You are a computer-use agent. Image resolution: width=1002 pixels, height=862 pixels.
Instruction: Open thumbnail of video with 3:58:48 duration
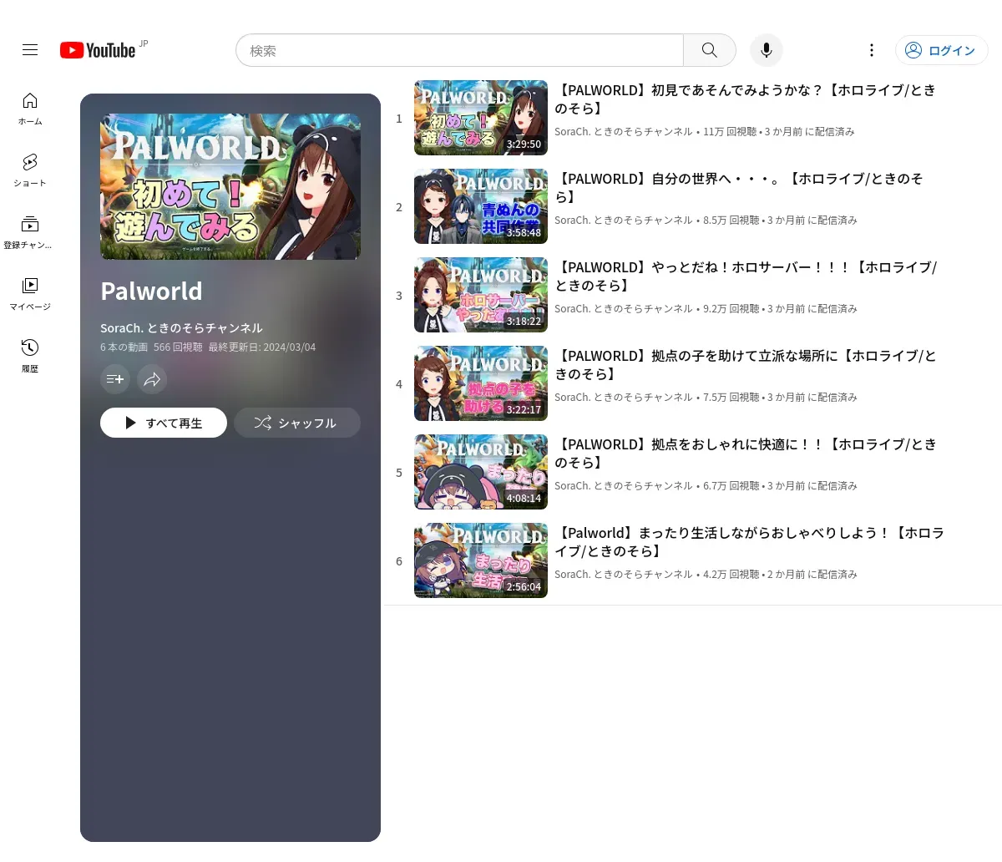(481, 206)
